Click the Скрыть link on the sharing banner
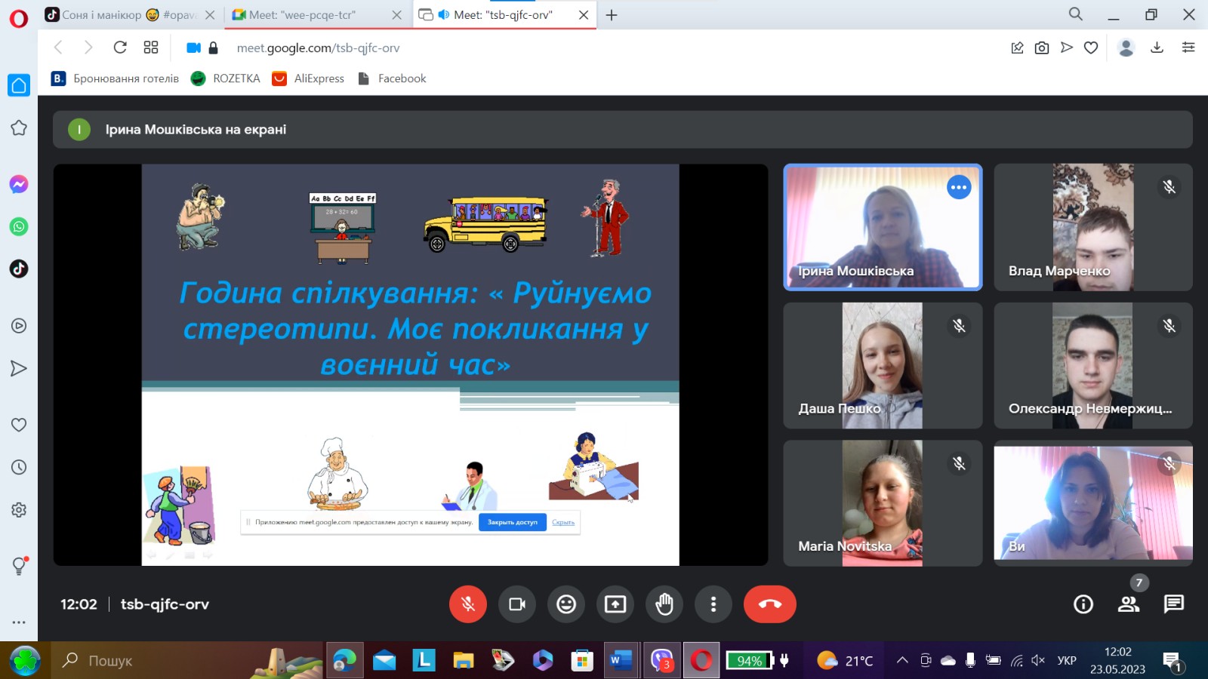Image resolution: width=1208 pixels, height=679 pixels. [x=562, y=522]
